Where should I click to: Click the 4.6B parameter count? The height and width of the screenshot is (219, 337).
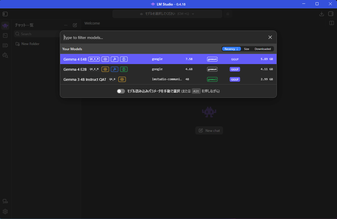[189, 69]
